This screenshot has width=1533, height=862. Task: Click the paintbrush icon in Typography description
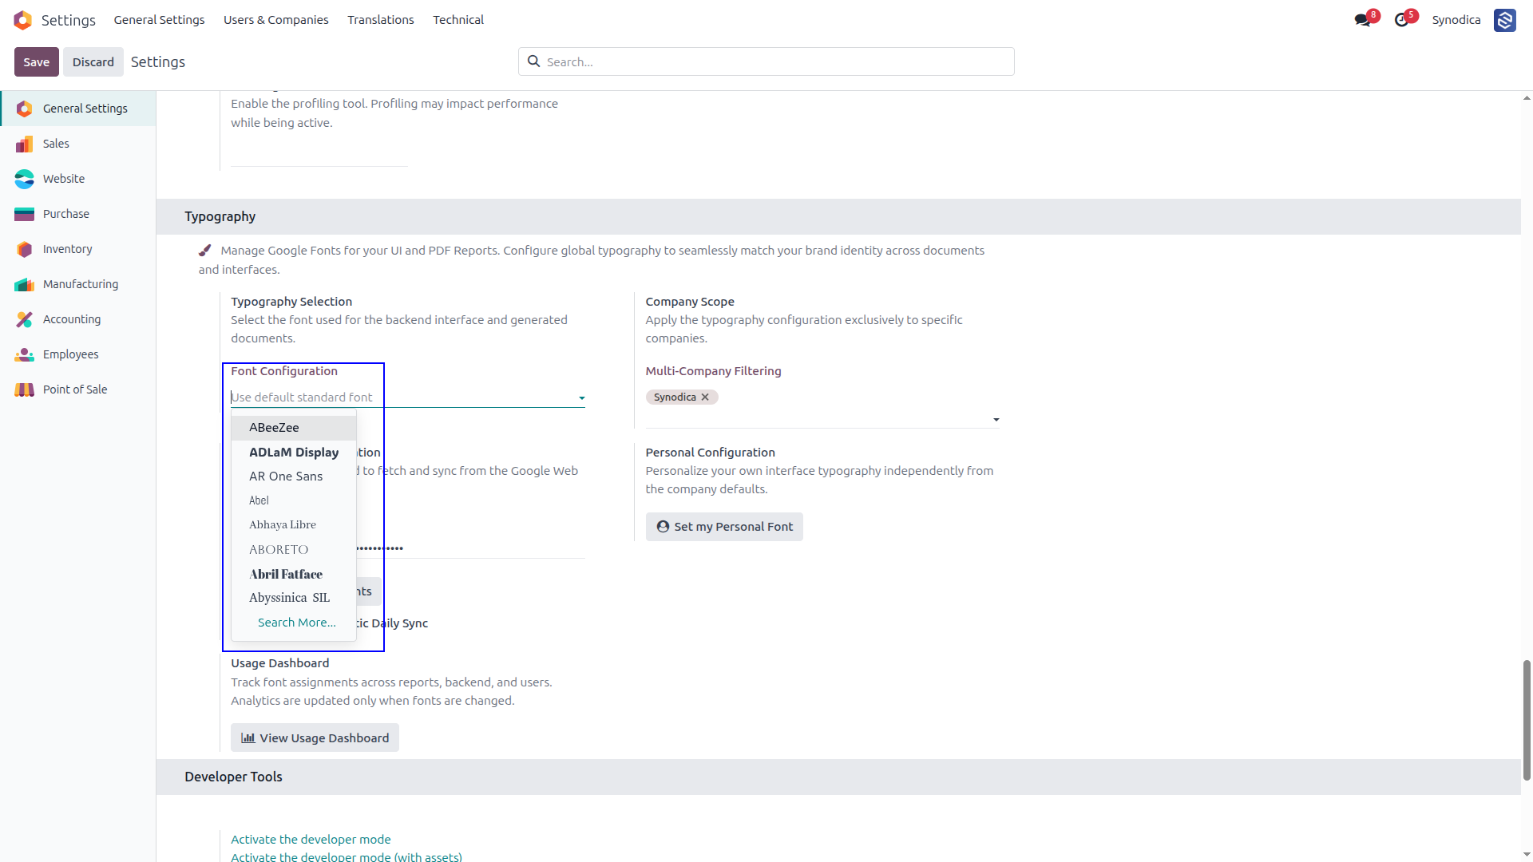[x=205, y=251]
